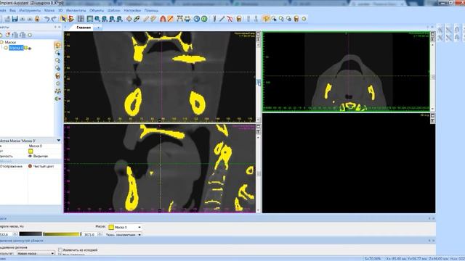Click the padlock icon in the toolbar
This screenshot has height=261, width=465.
tap(37, 19)
